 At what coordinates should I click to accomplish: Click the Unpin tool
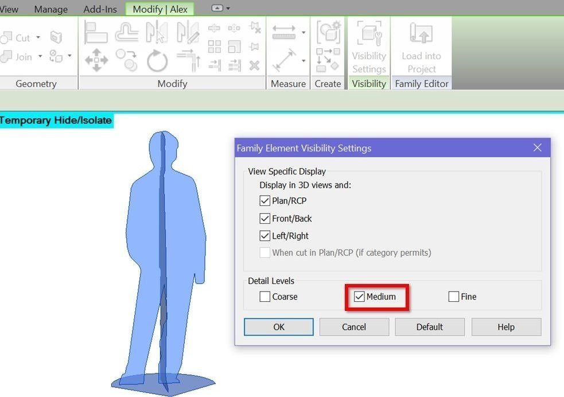pyautogui.click(x=255, y=28)
